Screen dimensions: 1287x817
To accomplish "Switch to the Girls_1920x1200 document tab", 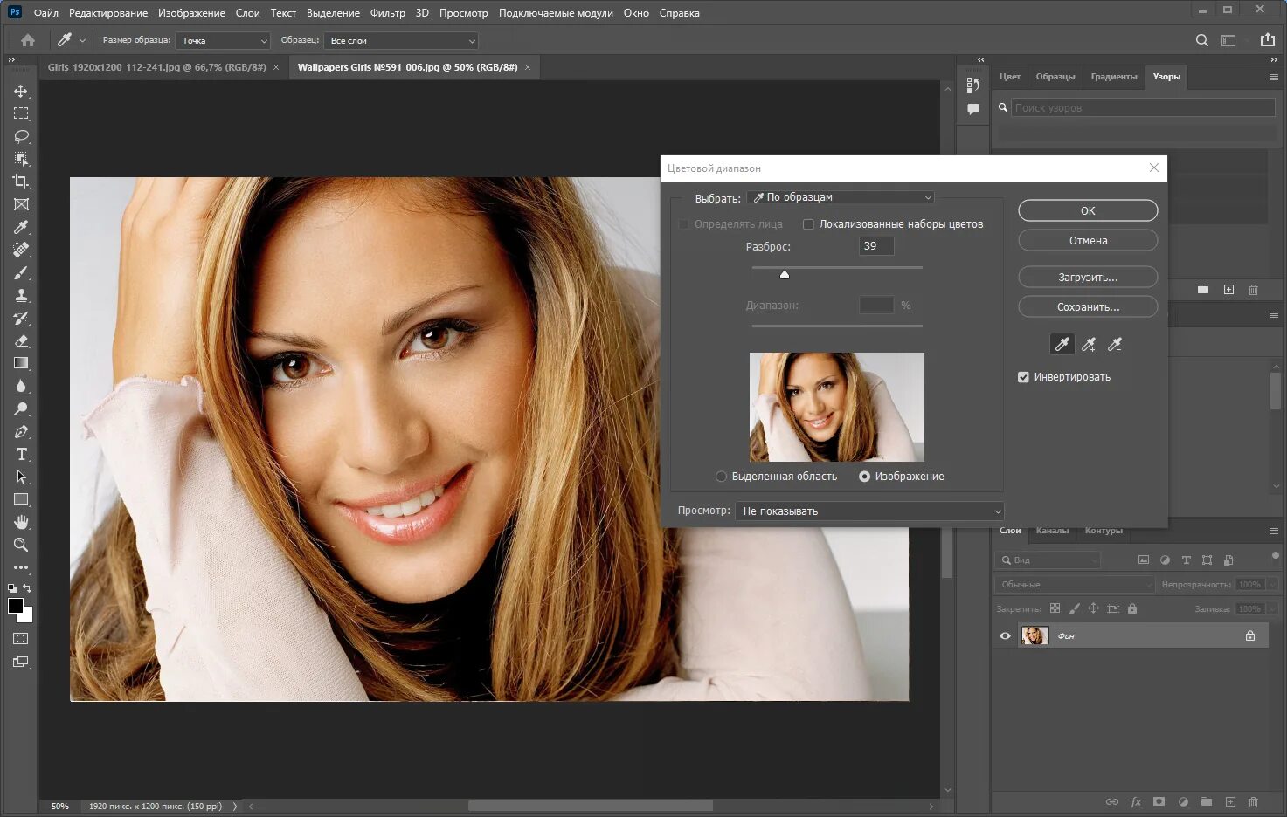I will click(156, 67).
